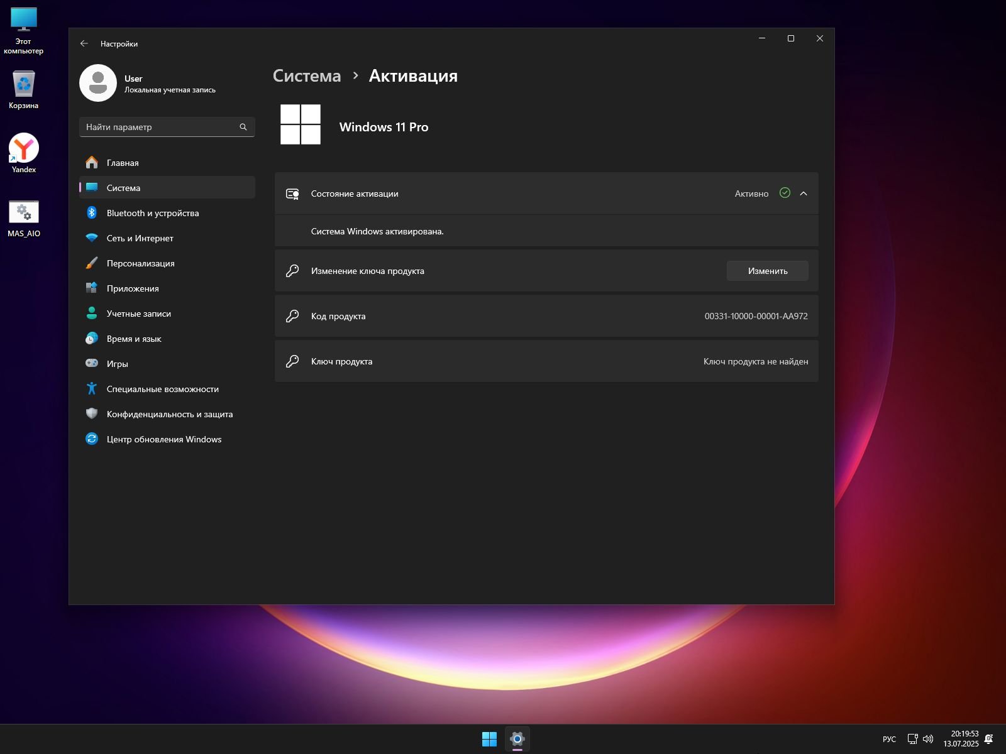Viewport: 1006px width, 754px height.
Task: Click the green Активно checkmark icon
Action: [785, 193]
